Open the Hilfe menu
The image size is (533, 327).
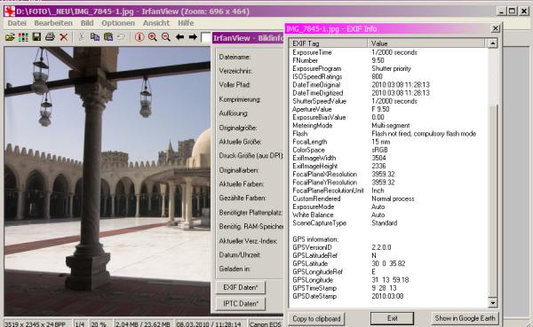tap(186, 23)
